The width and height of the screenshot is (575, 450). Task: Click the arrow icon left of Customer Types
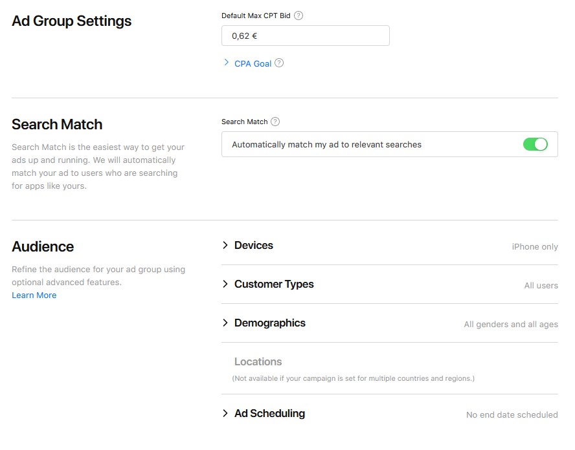coord(225,284)
